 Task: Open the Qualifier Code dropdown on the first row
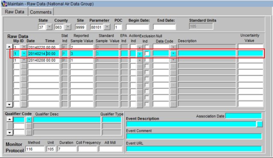(x=29, y=119)
